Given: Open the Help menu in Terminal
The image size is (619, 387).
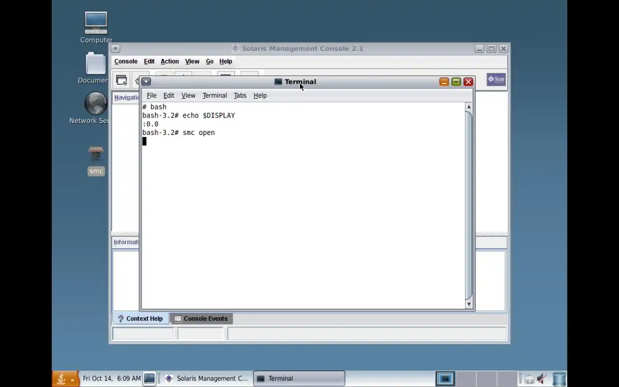Looking at the screenshot, I should pos(260,95).
